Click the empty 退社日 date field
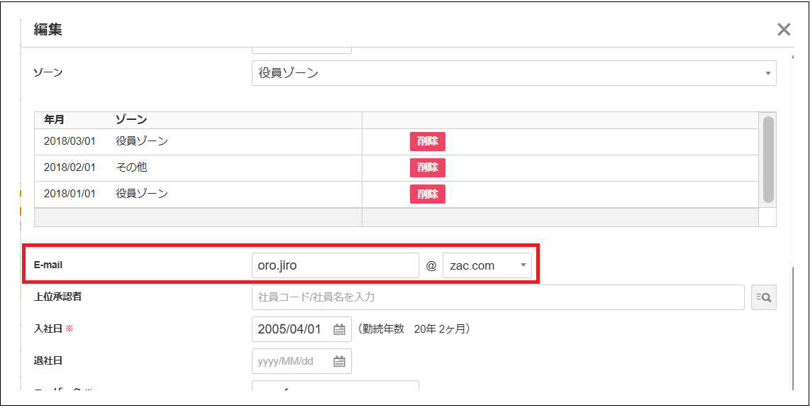Viewport: 810px width, 408px height. coord(291,361)
